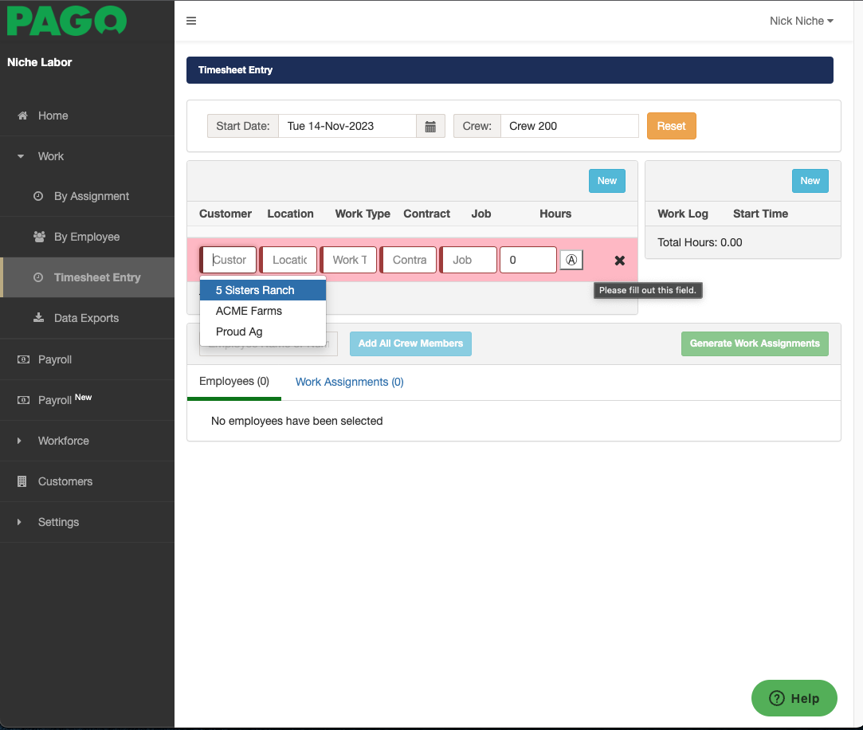This screenshot has height=730, width=863.
Task: Open Data Exports via its download icon
Action: click(37, 317)
